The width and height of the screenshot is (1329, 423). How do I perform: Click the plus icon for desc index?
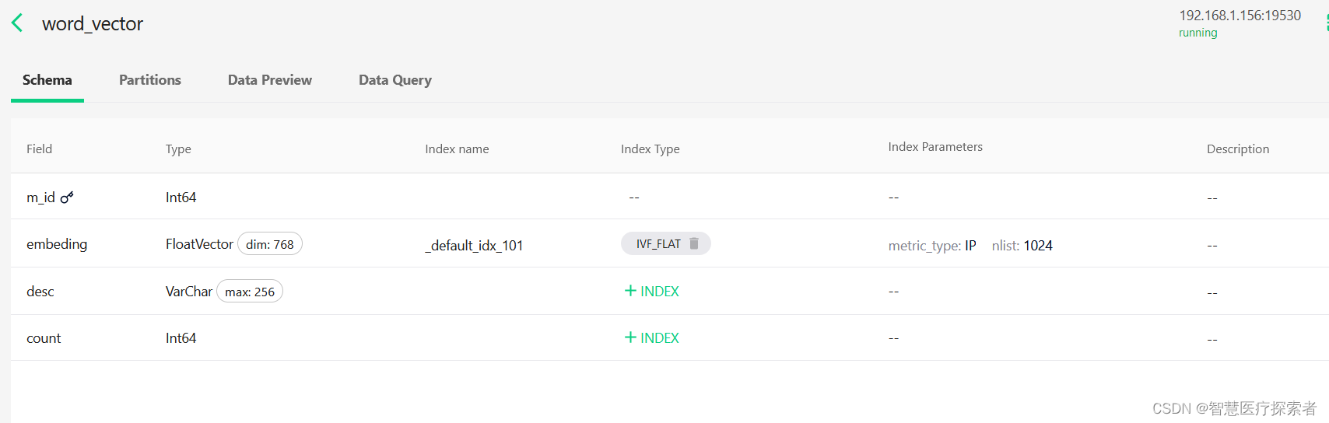pos(630,291)
